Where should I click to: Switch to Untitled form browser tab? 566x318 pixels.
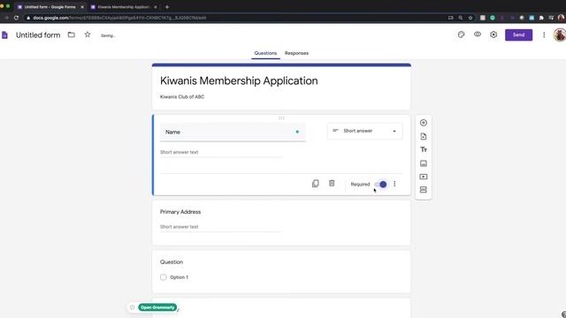click(50, 7)
